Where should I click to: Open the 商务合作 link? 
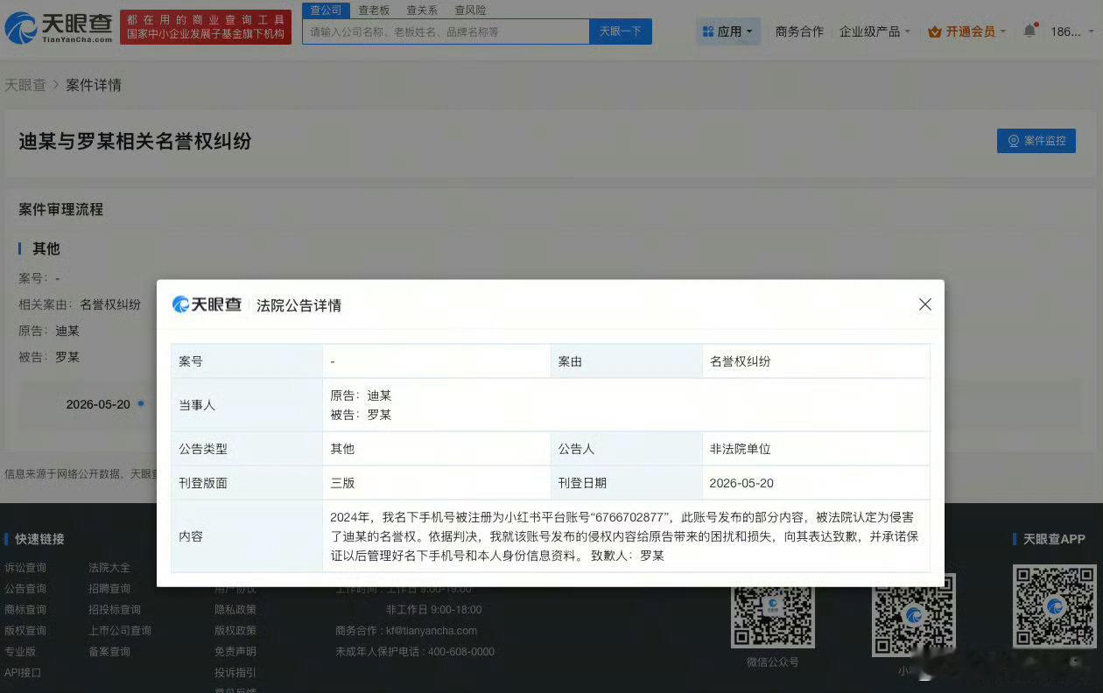799,31
